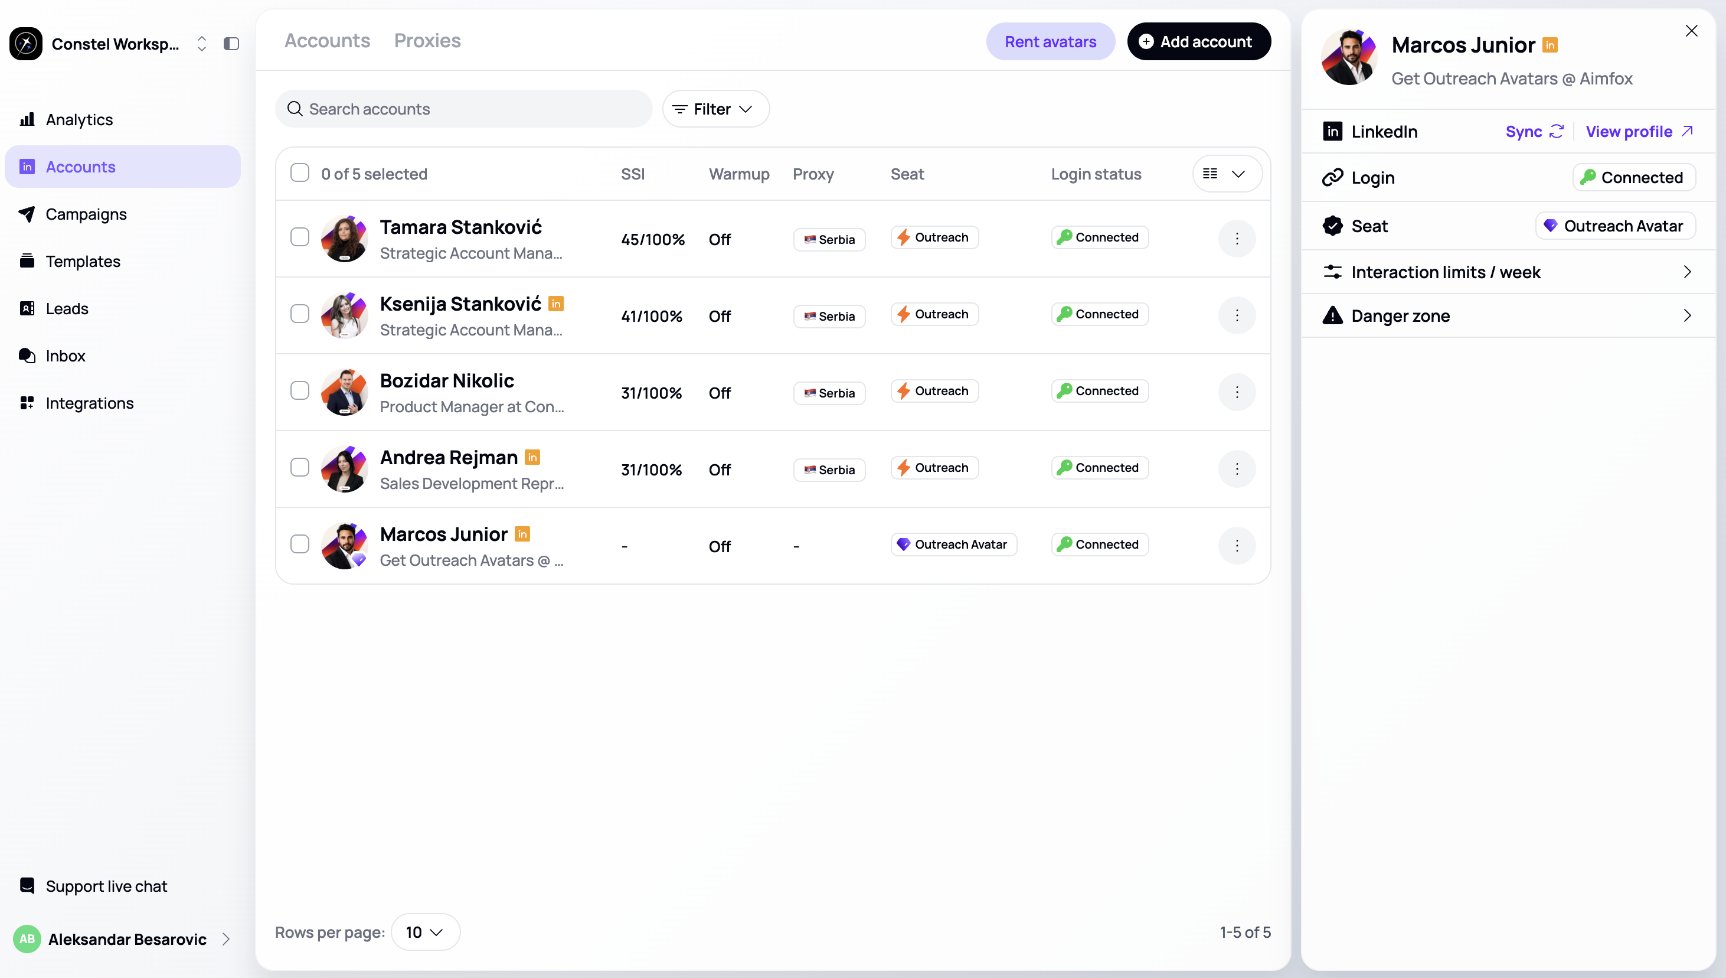Check the select-all accounts checkbox
The image size is (1726, 978).
[299, 173]
